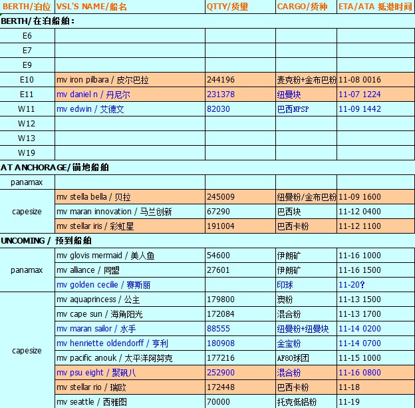The height and width of the screenshot is (408, 415).
Task: Select the QTTY/货量 column header
Action: pyautogui.click(x=240, y=7)
